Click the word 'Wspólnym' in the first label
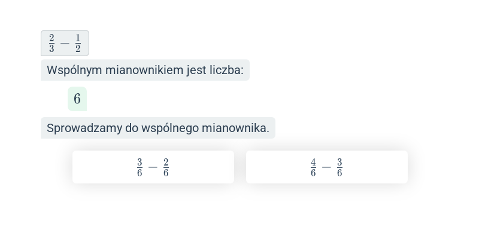Viewport: 479px width, 239px height. [x=74, y=71]
